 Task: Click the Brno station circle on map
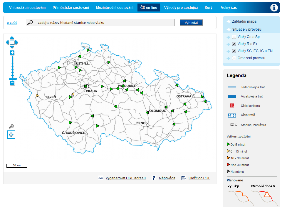(147, 125)
